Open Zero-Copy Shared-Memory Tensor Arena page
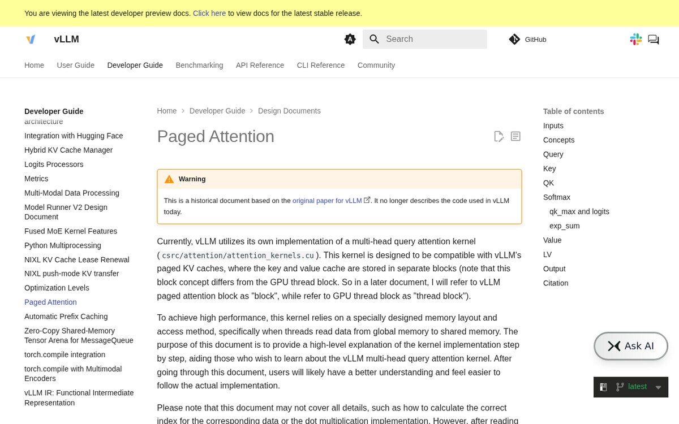679x424 pixels. click(79, 335)
